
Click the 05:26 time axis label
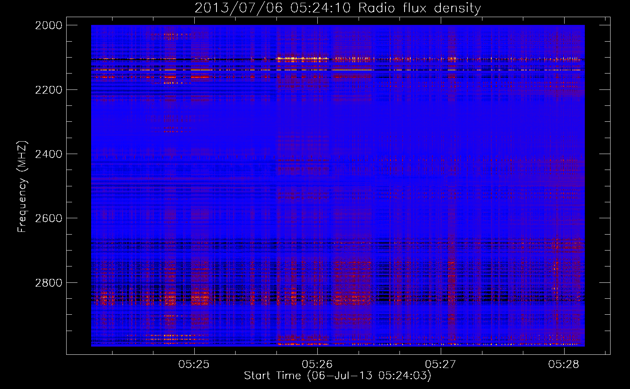[x=317, y=364]
